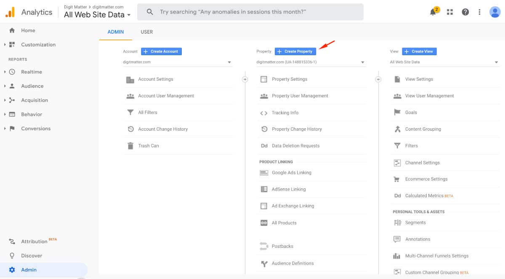Screen dimensions: 505x279
Task: Select the ADMIN tab
Action: 115,32
